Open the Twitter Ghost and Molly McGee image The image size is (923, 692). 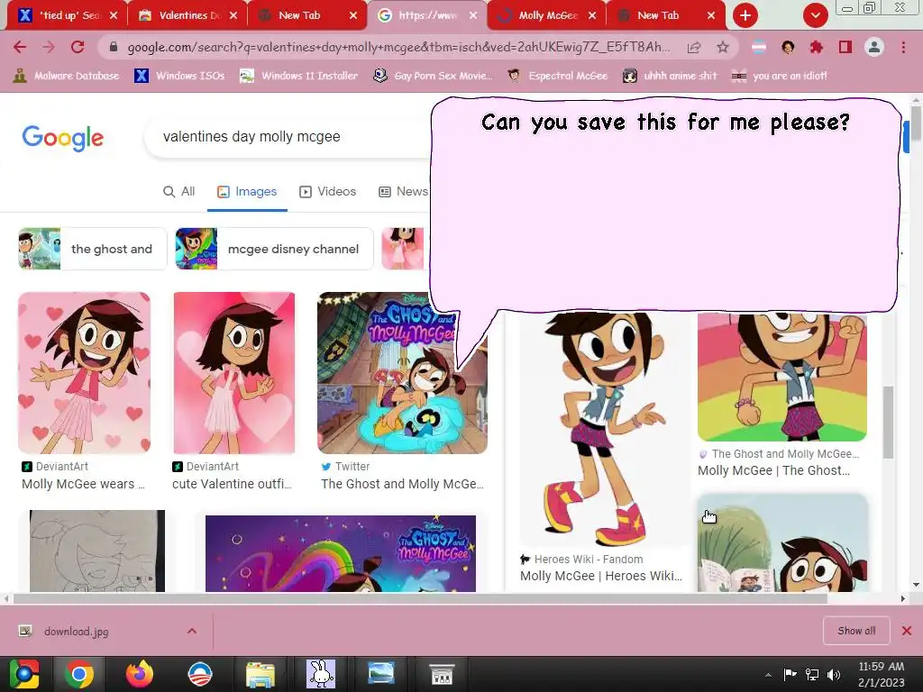click(402, 372)
